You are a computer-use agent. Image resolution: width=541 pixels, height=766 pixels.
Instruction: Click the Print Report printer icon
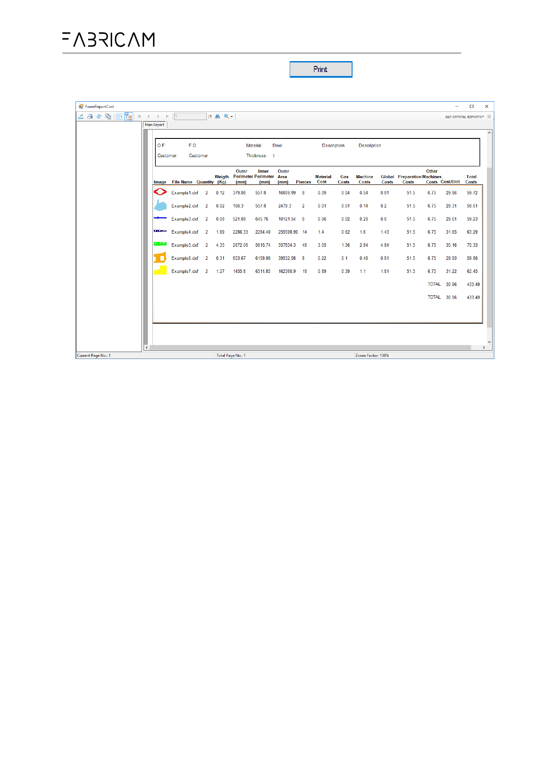pos(90,117)
